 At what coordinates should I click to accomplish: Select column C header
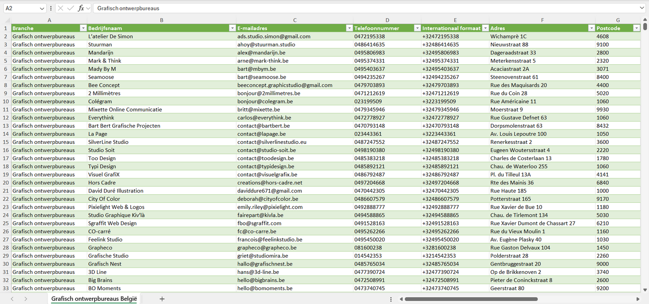click(x=295, y=20)
